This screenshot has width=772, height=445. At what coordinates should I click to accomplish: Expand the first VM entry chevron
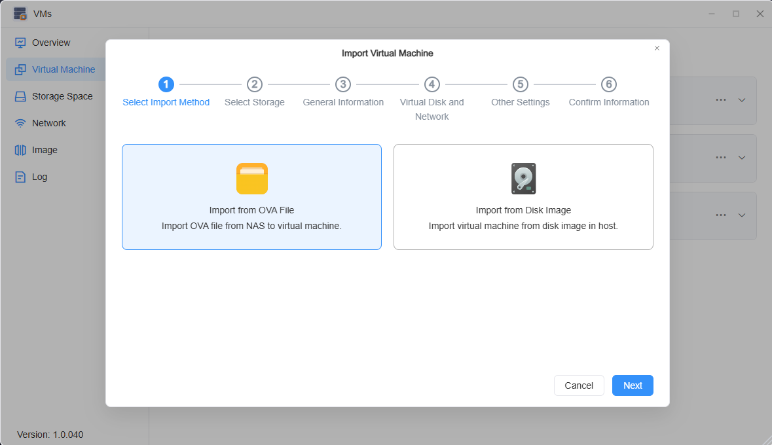(x=741, y=100)
